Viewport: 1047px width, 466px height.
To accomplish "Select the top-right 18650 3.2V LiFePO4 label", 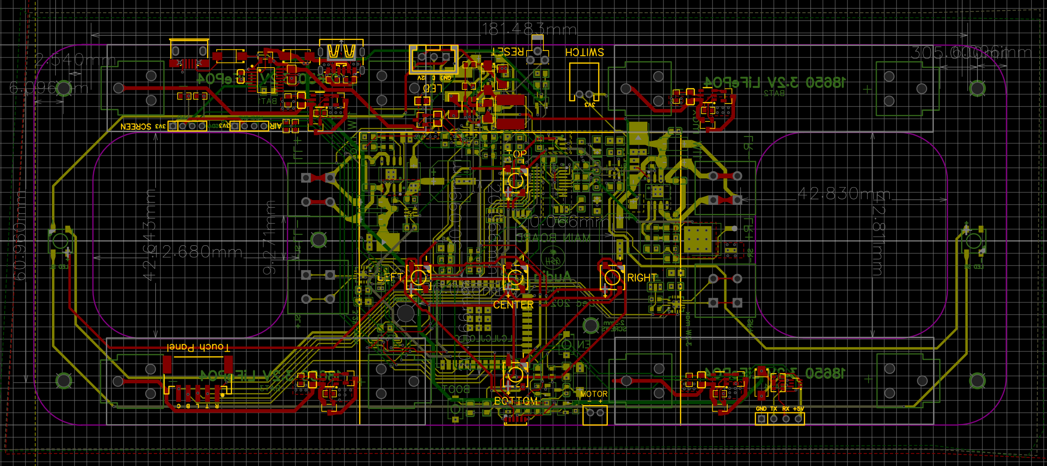I will [x=775, y=82].
